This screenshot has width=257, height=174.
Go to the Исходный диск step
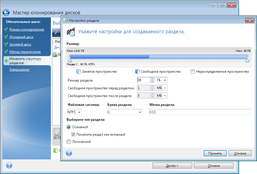tap(21, 37)
